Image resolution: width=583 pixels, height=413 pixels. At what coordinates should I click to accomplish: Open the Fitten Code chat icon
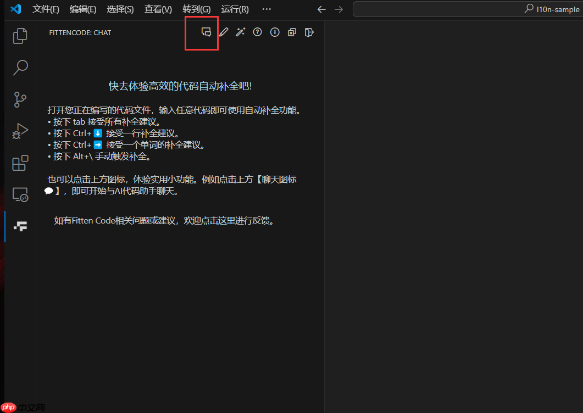pyautogui.click(x=206, y=32)
